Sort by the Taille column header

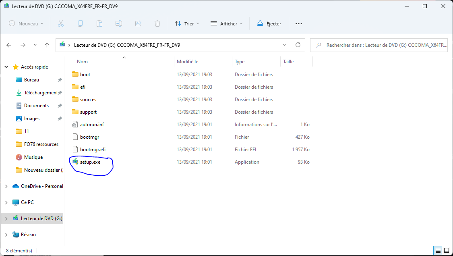tap(288, 62)
